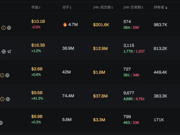This screenshot has height=135, width=180.
Task: Click 24h volume $37.8M
Action: 100,96
